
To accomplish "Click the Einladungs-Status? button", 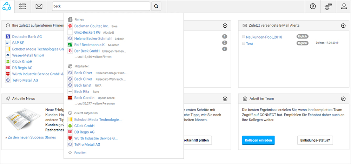I will click(x=315, y=140).
